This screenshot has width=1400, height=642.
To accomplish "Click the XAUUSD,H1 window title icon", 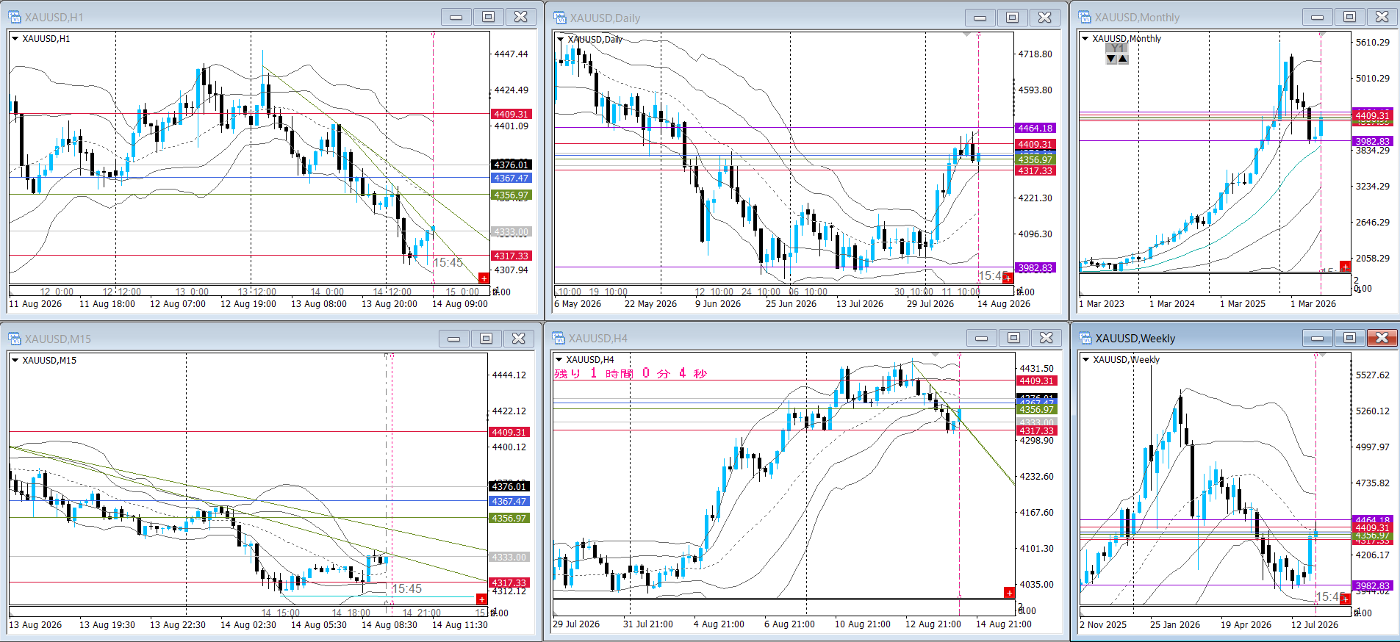I will pos(15,17).
